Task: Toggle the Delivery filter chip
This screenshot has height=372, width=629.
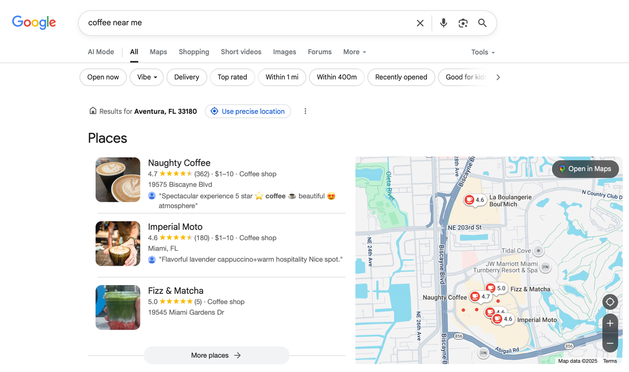Action: click(187, 77)
